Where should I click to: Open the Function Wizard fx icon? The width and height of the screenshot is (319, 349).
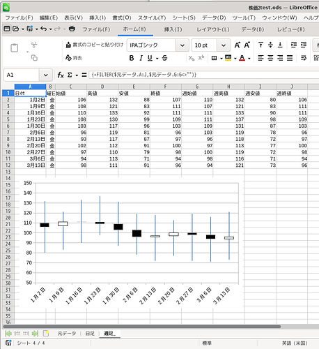61,75
